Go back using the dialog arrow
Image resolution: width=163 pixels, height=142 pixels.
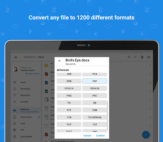[60, 61]
